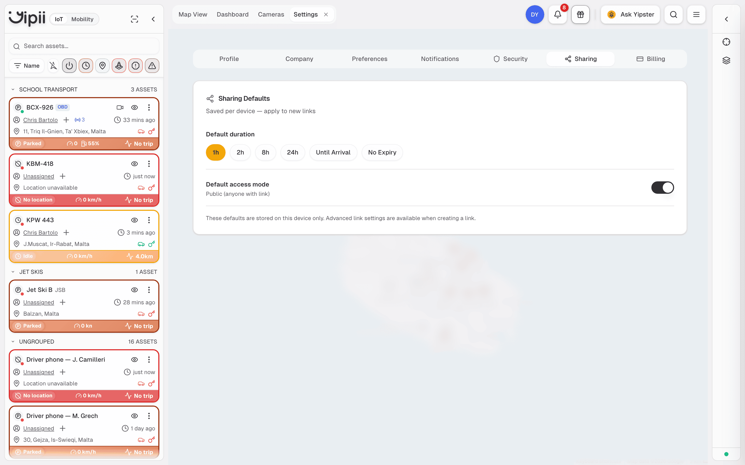Screen dimensions: 745x465
Task: Set default duration to 2h
Action: click(240, 152)
